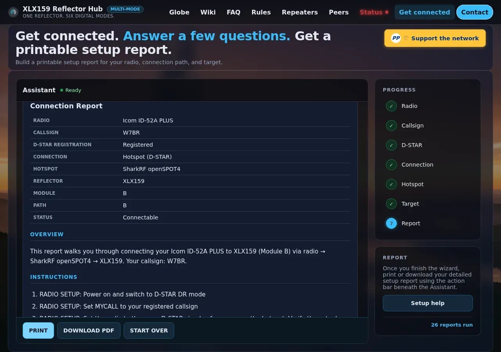Open the Repeaters page

(x=300, y=12)
